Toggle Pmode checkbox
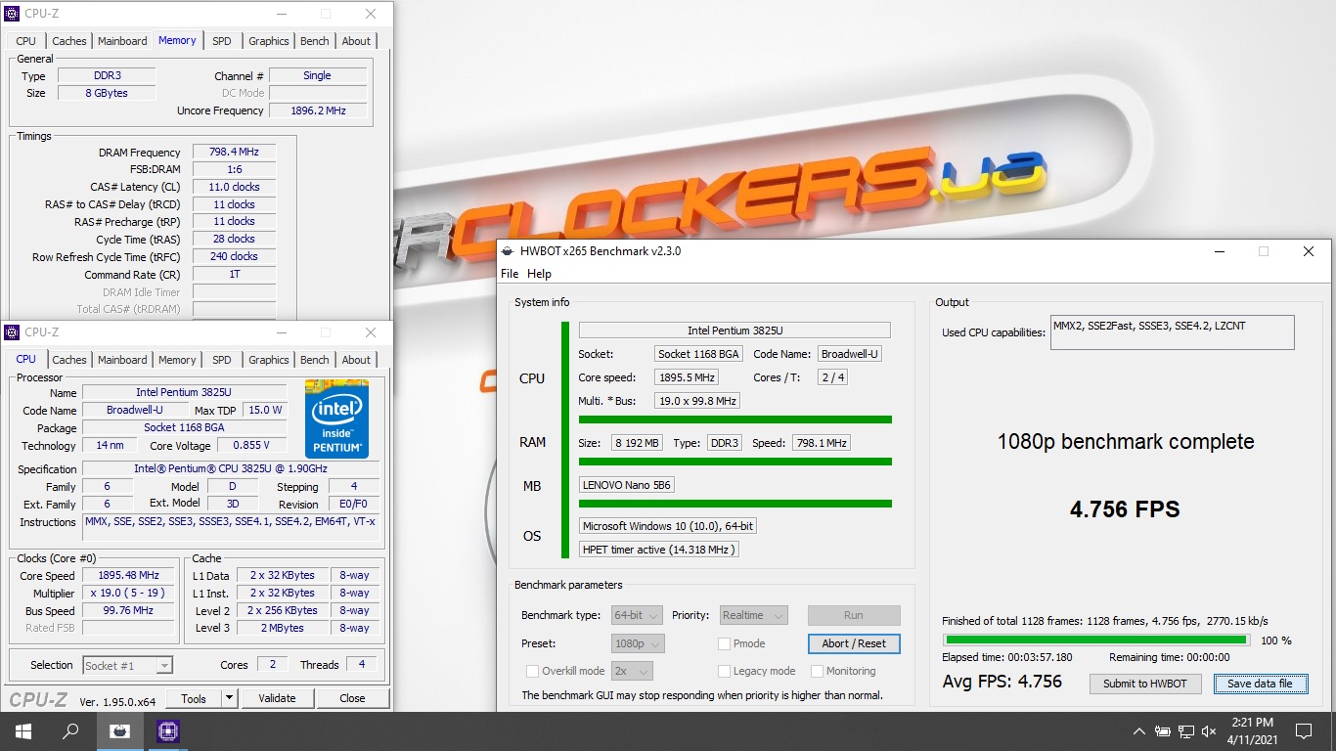1336x751 pixels. 724,643
